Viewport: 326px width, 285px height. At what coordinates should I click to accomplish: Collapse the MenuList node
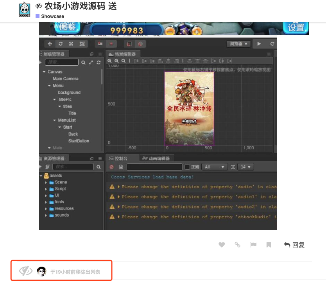pyautogui.click(x=54, y=120)
